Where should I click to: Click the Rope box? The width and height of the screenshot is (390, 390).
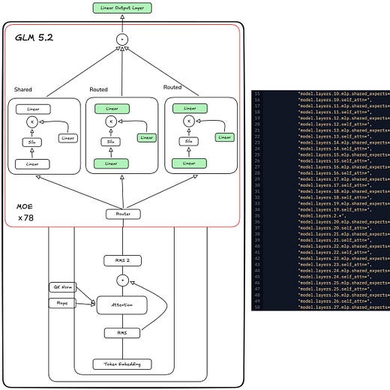pos(62,303)
